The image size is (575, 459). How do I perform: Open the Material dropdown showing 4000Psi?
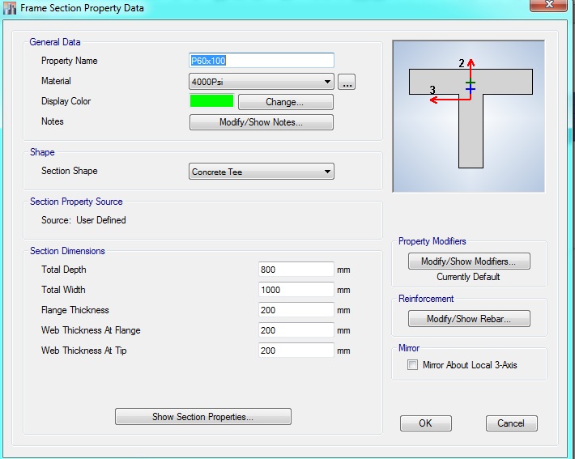coord(262,82)
